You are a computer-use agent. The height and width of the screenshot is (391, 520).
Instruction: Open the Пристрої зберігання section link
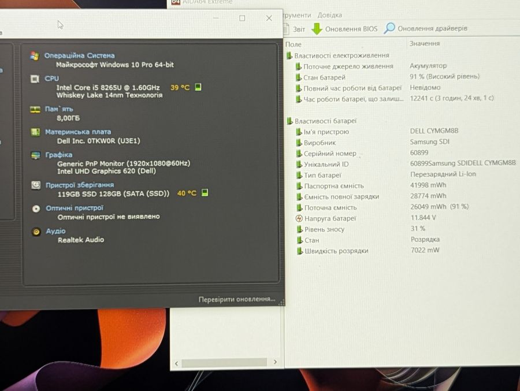(x=80, y=185)
